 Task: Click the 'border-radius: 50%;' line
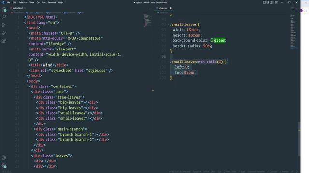coord(192,46)
